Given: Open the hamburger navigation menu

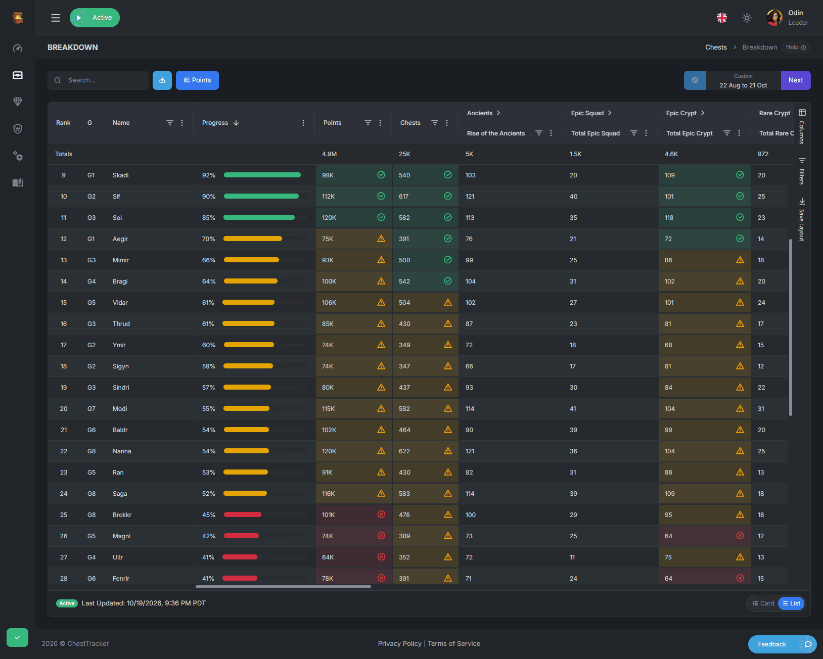Looking at the screenshot, I should [x=56, y=18].
